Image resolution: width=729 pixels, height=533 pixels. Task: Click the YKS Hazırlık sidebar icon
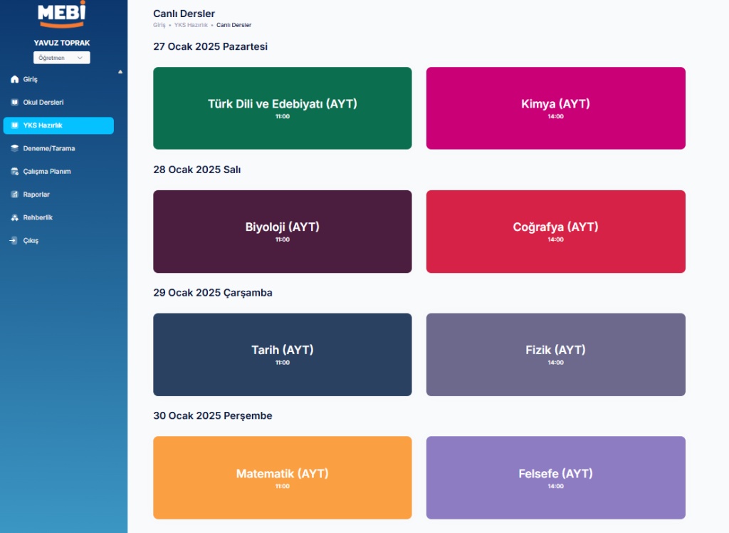point(15,125)
